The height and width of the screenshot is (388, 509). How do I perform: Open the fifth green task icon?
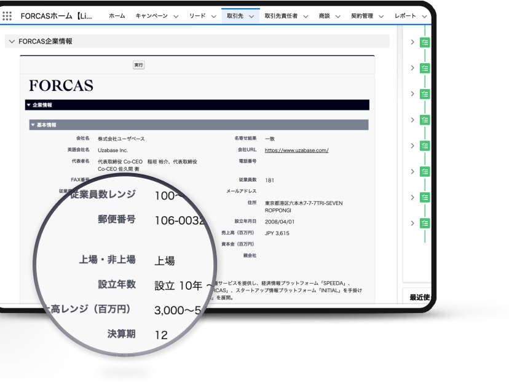tap(425, 145)
